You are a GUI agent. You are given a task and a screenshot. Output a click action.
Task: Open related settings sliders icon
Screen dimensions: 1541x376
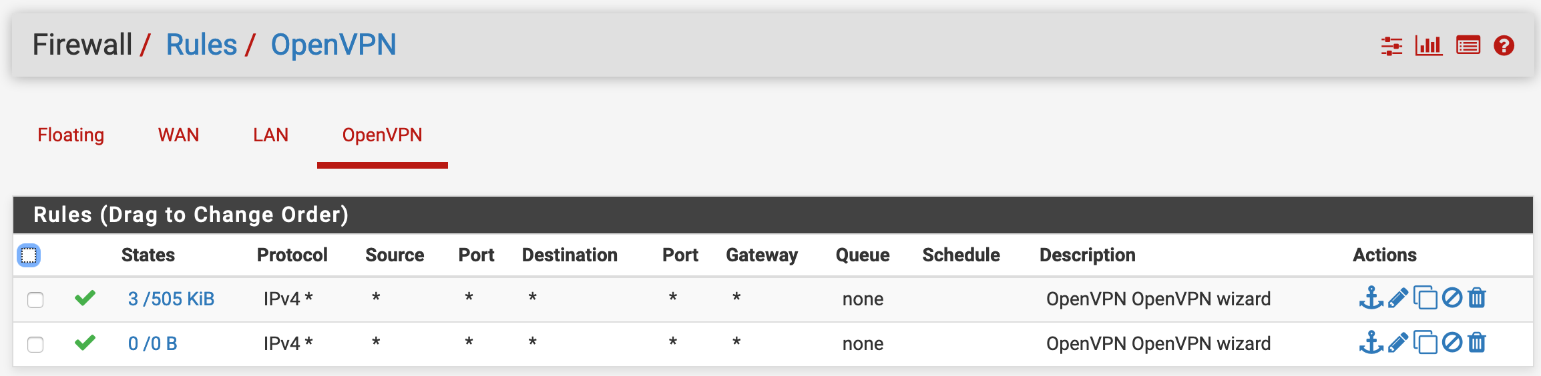click(1391, 46)
